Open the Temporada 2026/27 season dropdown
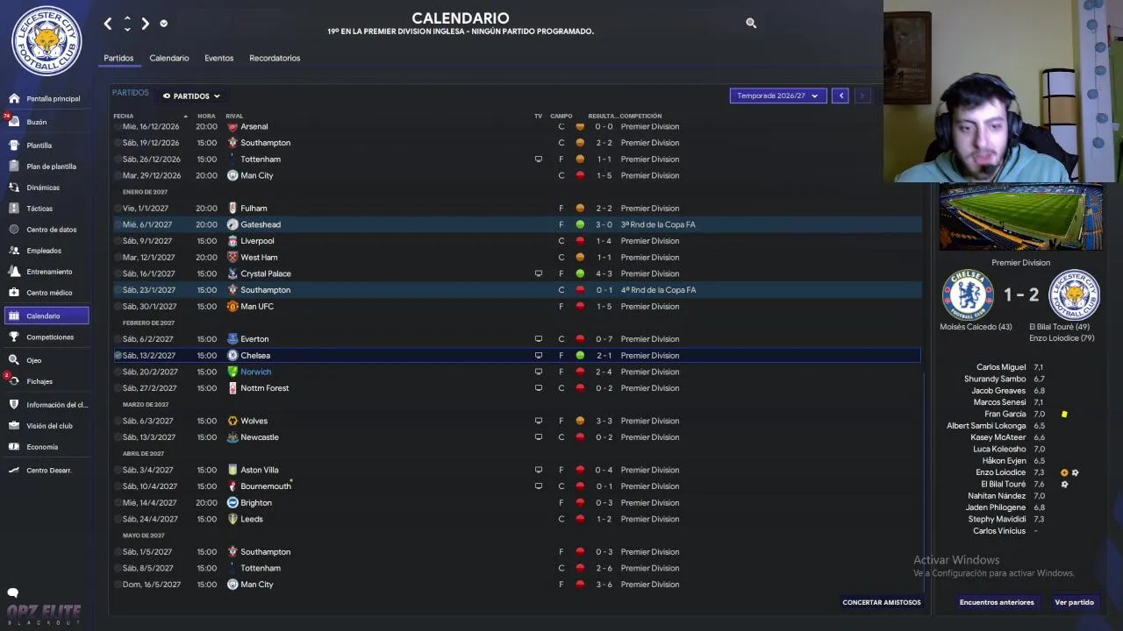1123x631 pixels. [x=777, y=96]
